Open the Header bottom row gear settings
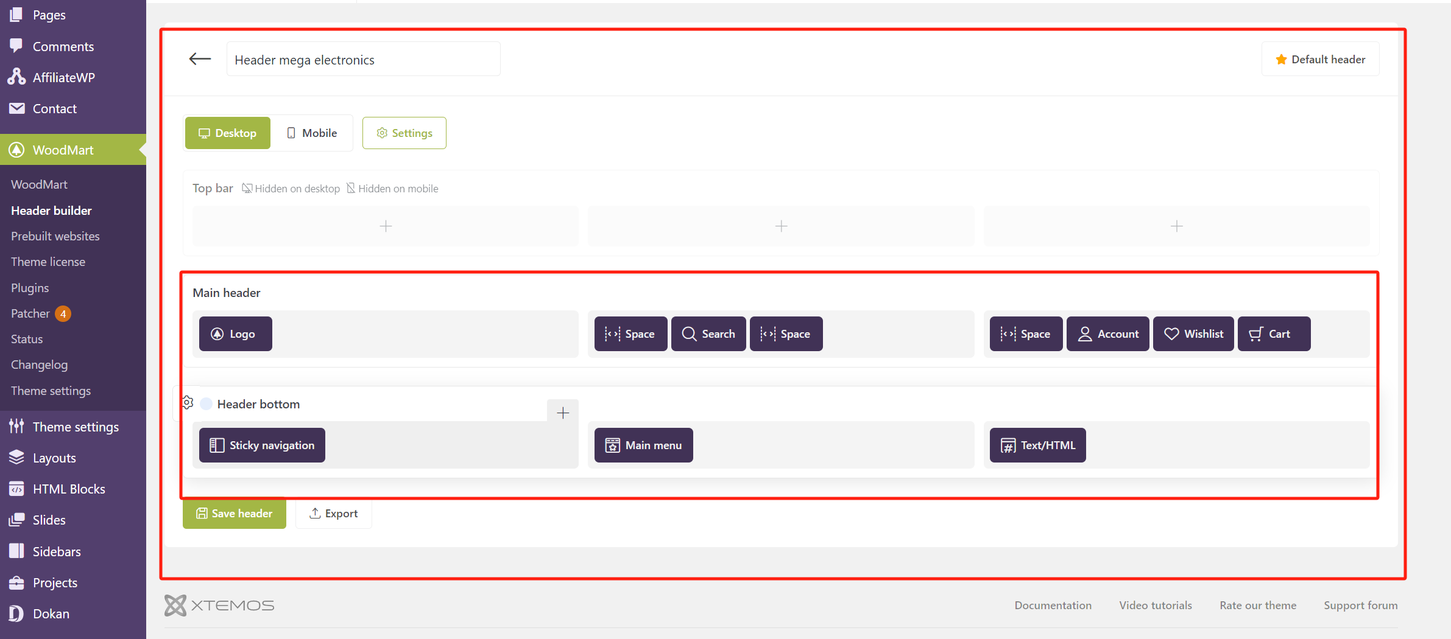The image size is (1451, 639). coord(188,403)
